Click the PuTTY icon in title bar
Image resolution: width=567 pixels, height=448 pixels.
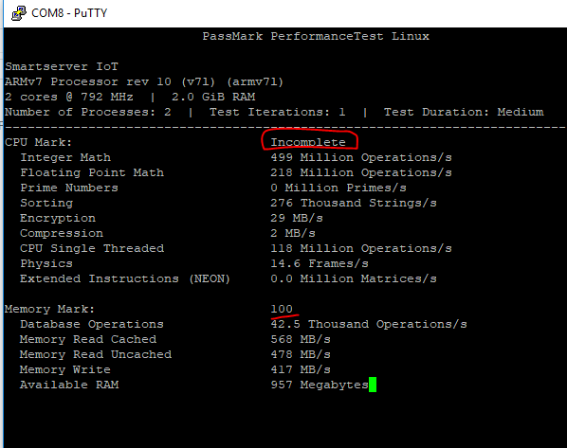[x=19, y=13]
